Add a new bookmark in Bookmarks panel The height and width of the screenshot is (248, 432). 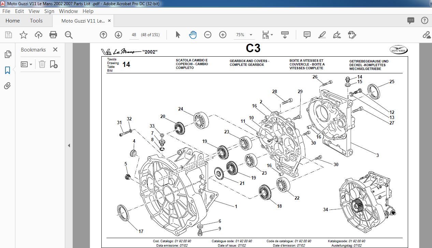[54, 64]
